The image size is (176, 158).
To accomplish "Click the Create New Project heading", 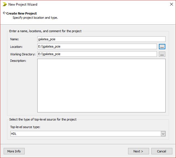I will pyautogui.click(x=22, y=13).
